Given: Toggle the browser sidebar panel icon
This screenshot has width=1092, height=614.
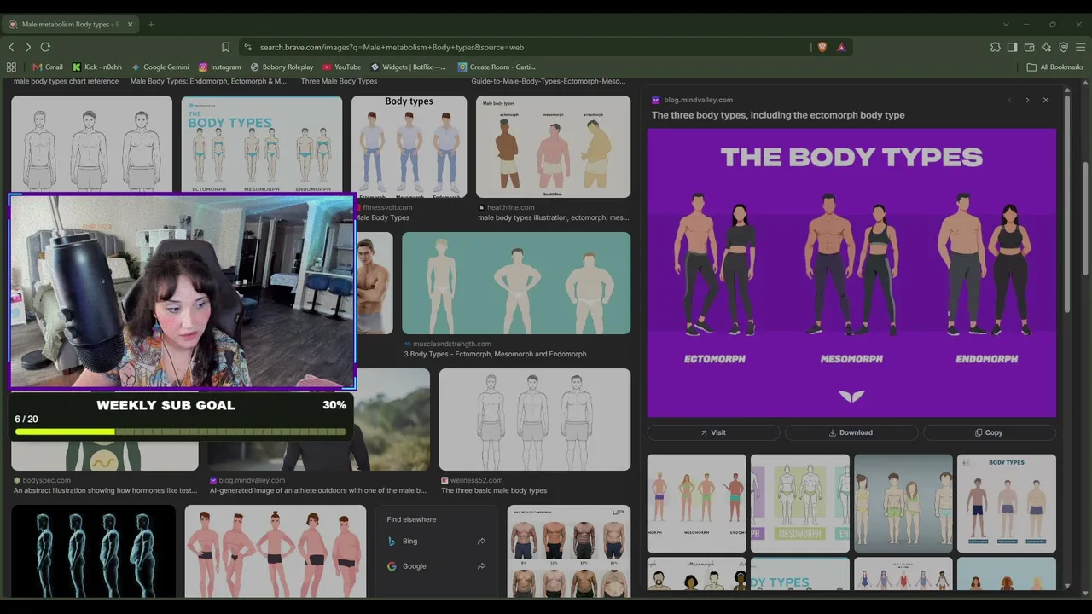Looking at the screenshot, I should 1012,47.
